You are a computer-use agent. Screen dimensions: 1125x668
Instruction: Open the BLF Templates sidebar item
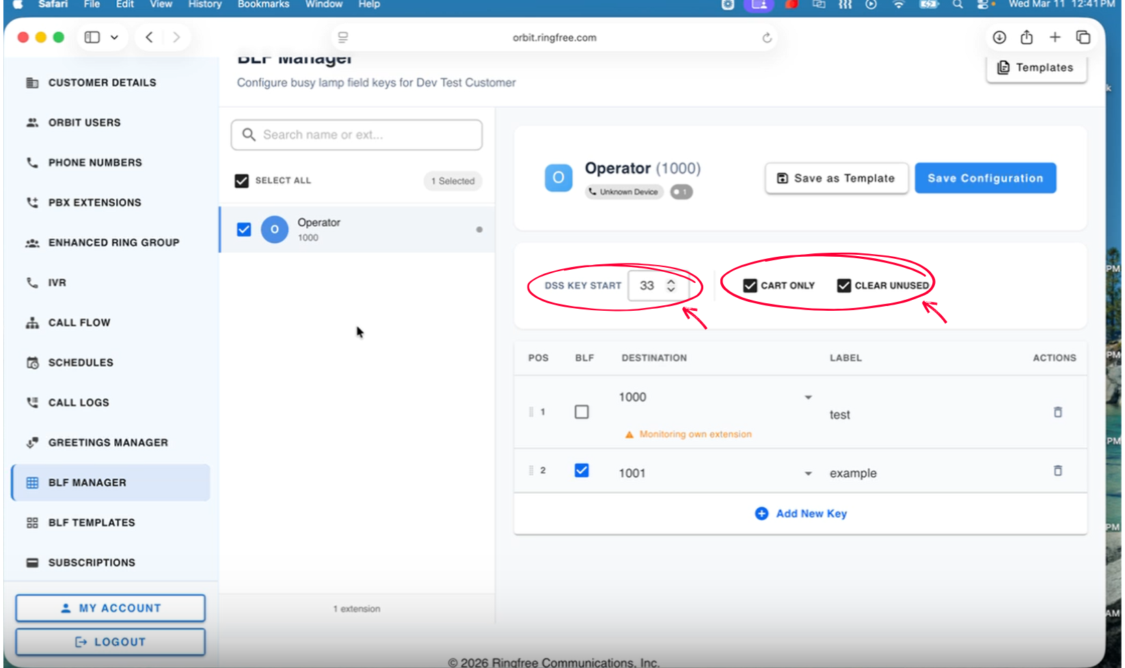92,523
